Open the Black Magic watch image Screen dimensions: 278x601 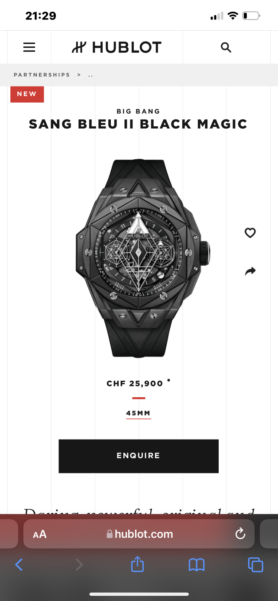(143, 258)
